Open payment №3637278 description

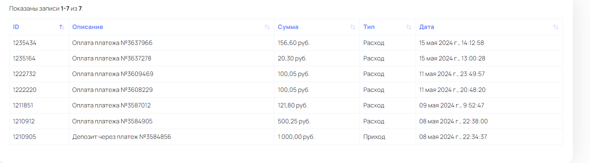(x=112, y=58)
